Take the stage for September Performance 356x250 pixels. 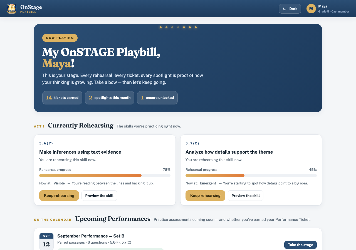[300, 245]
